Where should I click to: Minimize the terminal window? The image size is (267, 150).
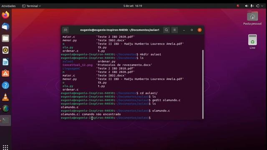184,30
